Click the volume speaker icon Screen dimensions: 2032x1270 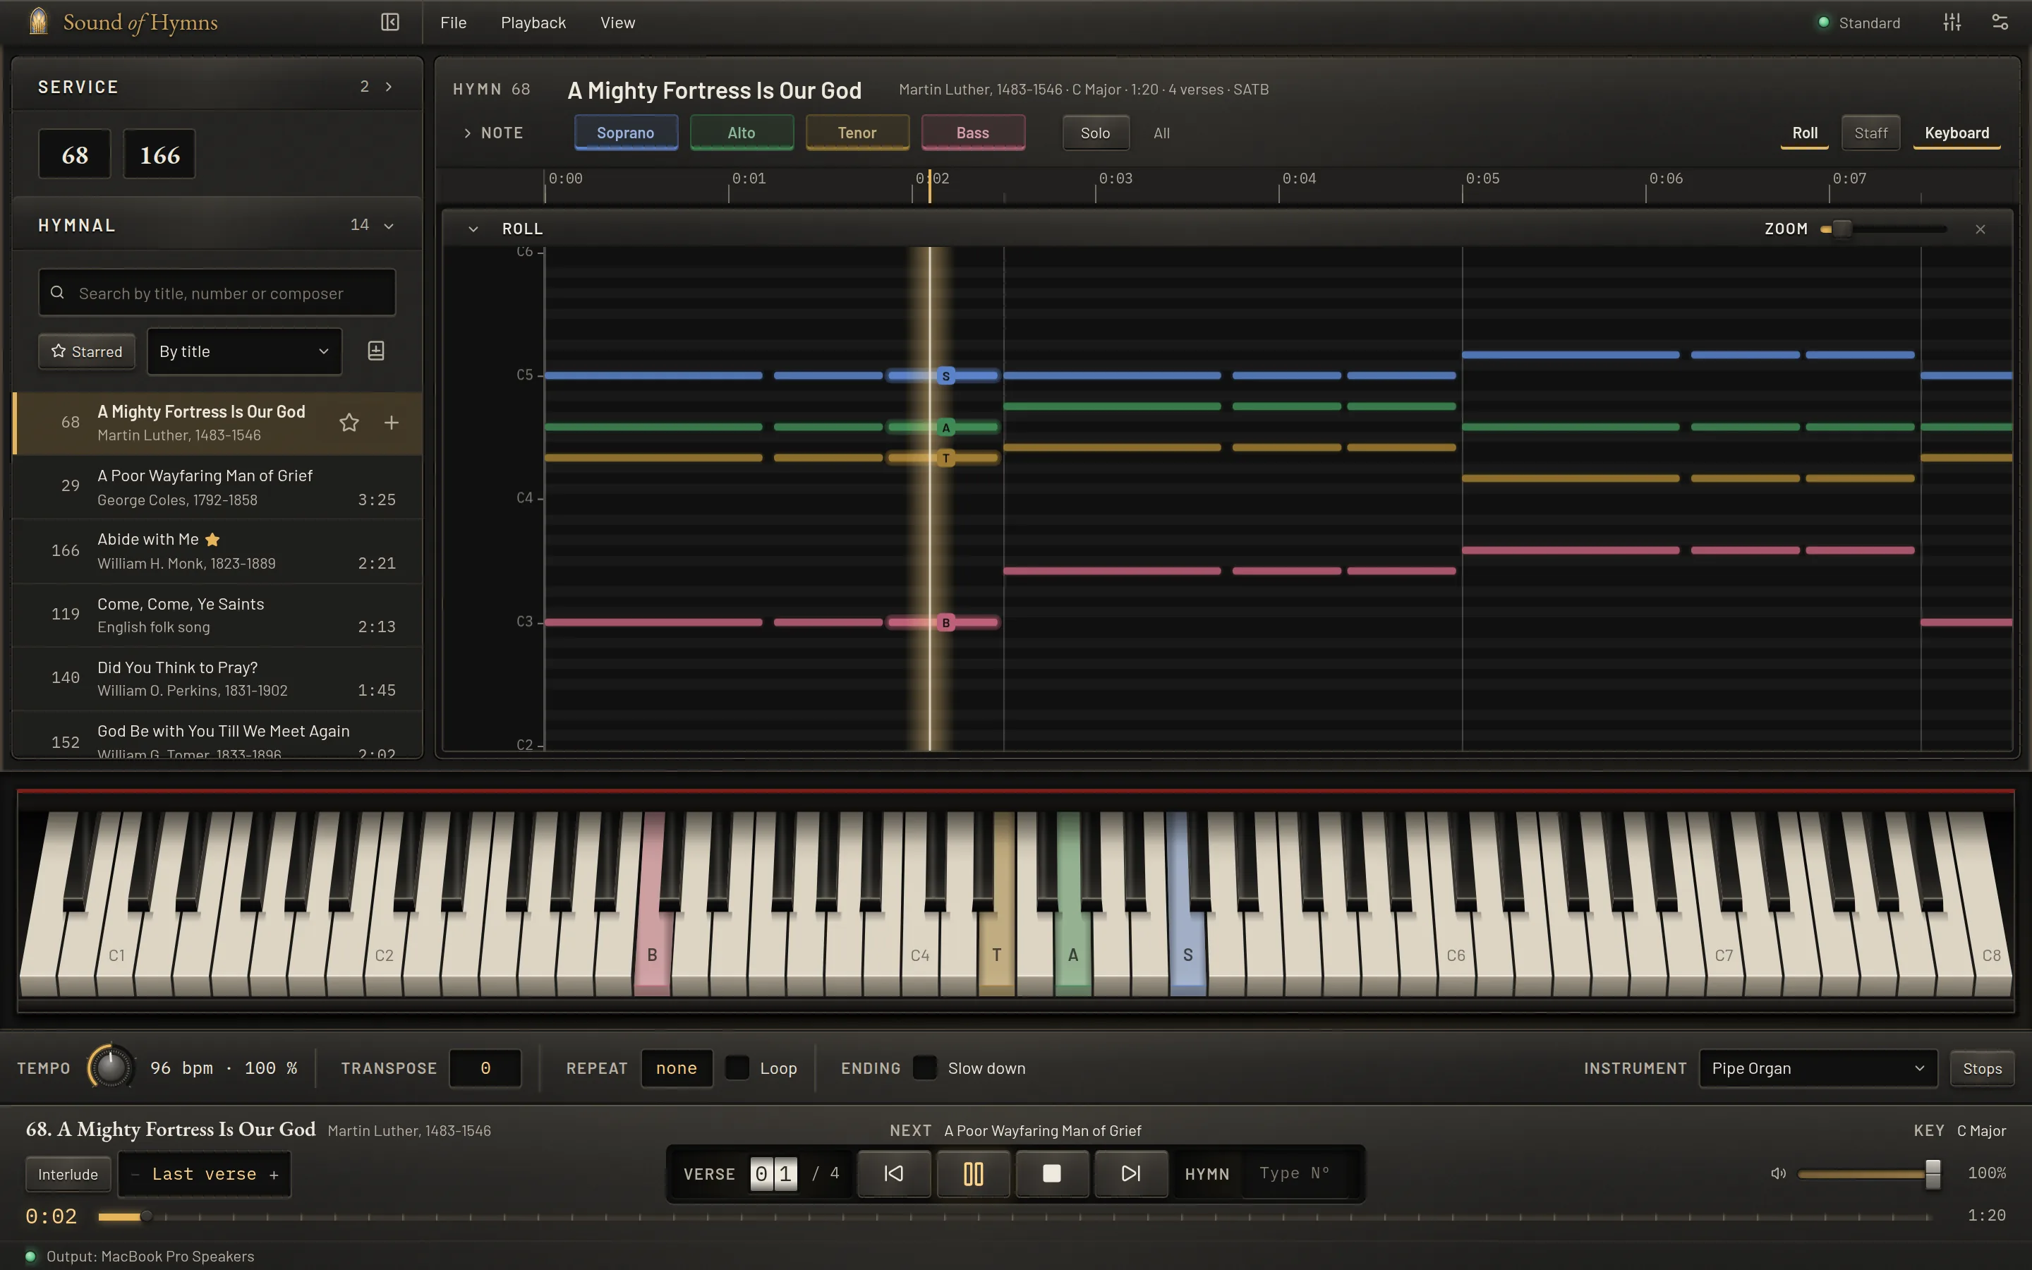click(x=1779, y=1173)
